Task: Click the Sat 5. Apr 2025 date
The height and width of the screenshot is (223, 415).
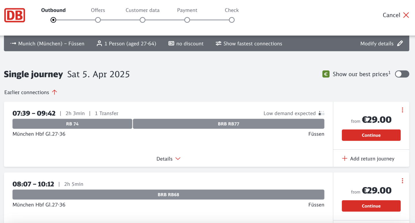Action: pos(99,74)
